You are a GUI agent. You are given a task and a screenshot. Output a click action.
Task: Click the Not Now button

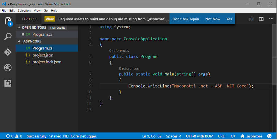[213, 19]
